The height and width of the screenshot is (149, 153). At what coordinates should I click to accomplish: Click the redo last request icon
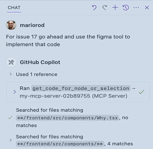coord(105,8)
